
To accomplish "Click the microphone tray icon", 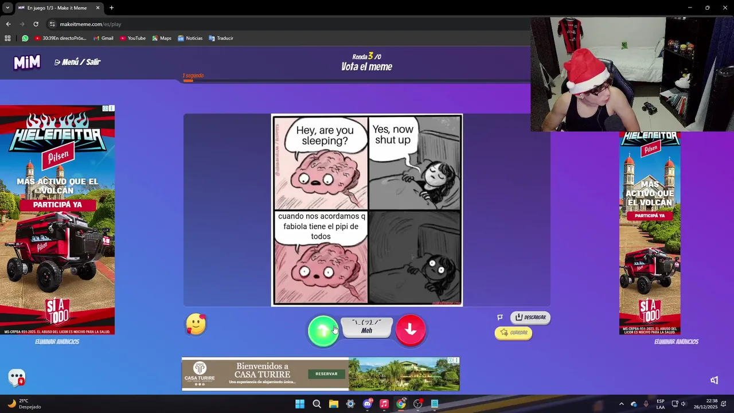I will click(x=646, y=404).
